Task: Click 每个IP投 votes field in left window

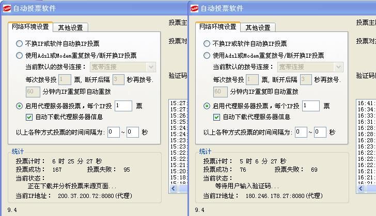Action: [x=123, y=106]
